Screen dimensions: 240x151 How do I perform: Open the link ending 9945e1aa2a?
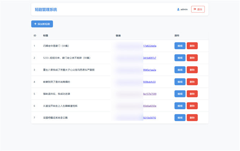coord(150,70)
